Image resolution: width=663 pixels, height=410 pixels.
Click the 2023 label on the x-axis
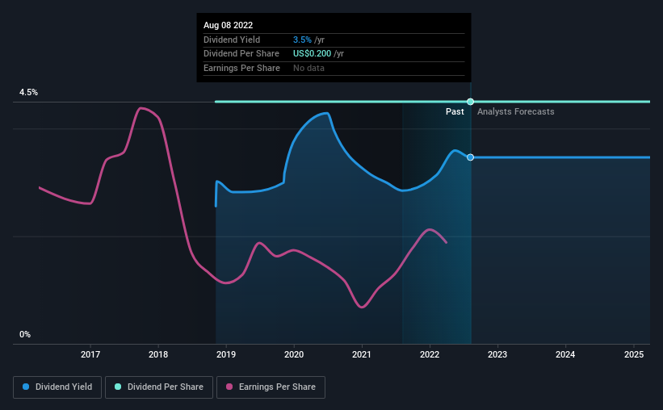coord(497,354)
